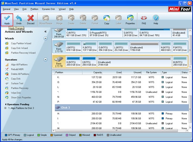193x142 pixels.
Task: Open the Dynamic Disk menu
Action: click(x=48, y=9)
